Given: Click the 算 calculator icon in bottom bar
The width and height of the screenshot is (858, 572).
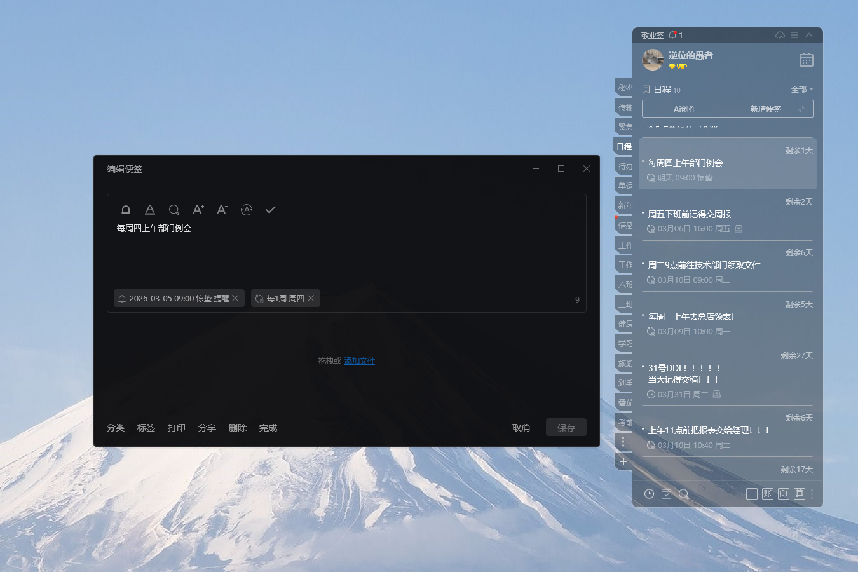Looking at the screenshot, I should [800, 494].
